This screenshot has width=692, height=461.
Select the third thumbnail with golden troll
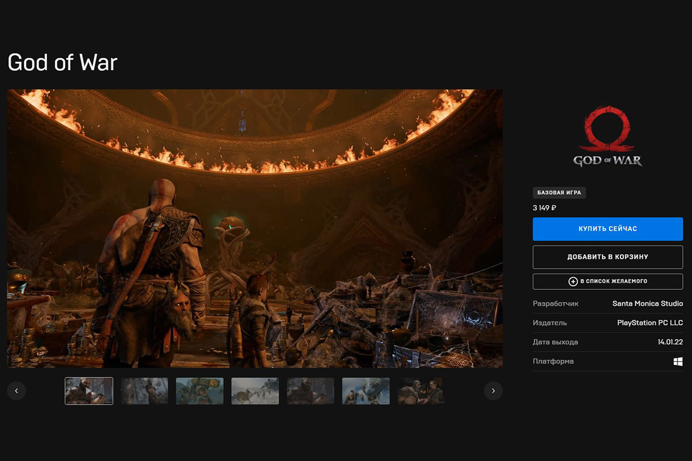(200, 391)
